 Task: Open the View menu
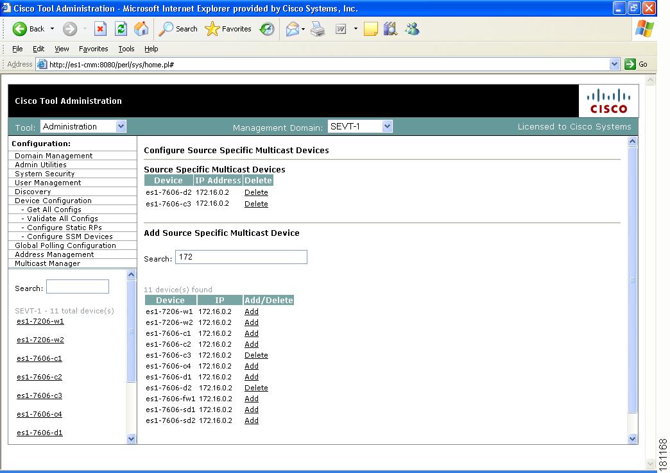pos(62,49)
